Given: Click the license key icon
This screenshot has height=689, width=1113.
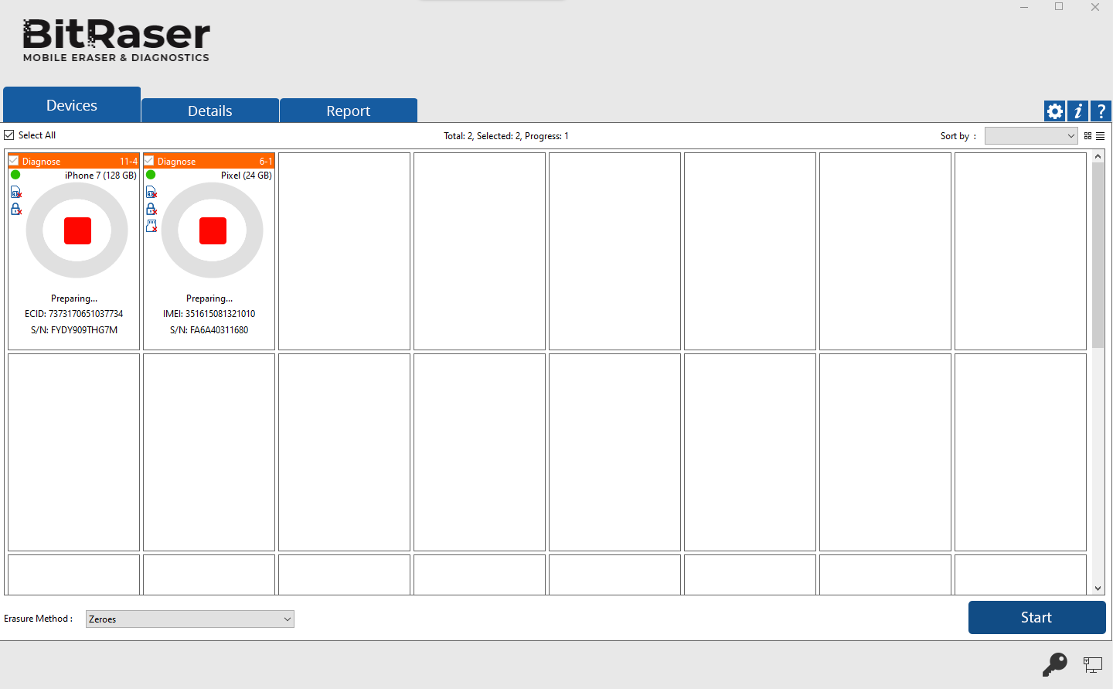Looking at the screenshot, I should point(1055,664).
